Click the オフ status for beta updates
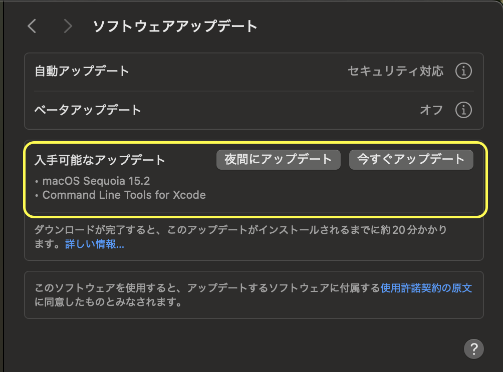 tap(431, 110)
